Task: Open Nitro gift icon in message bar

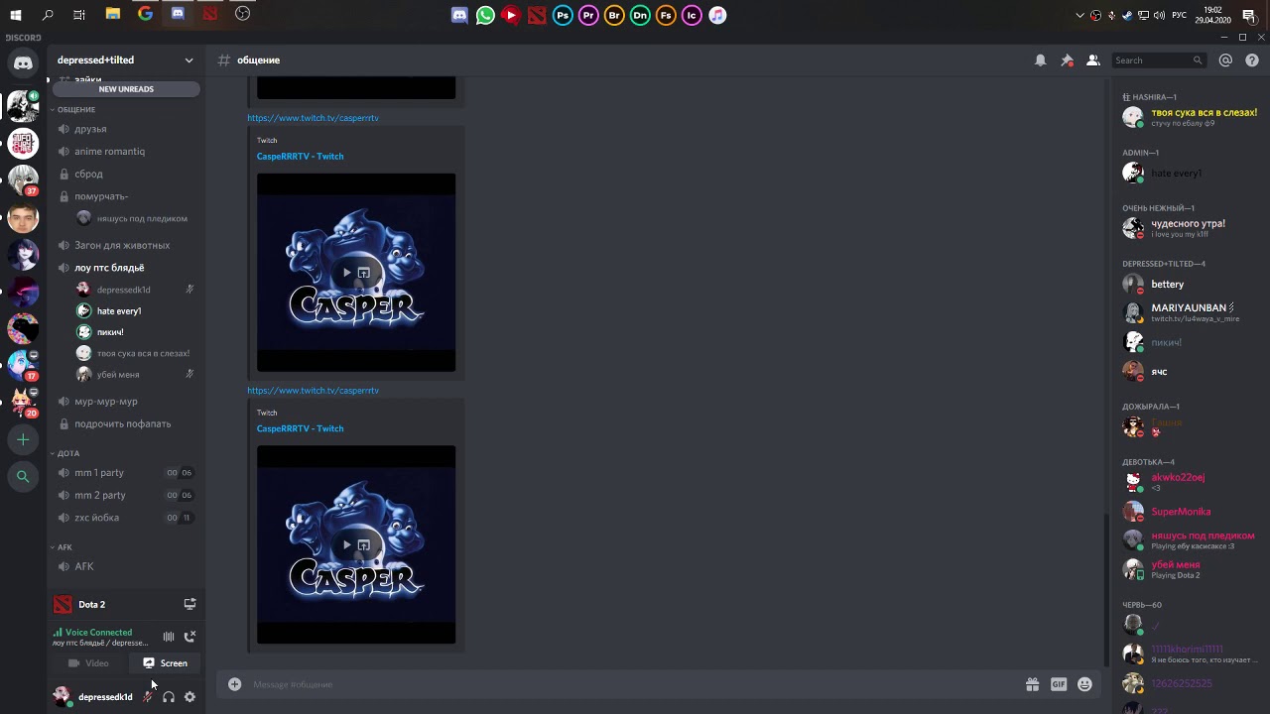Action: pyautogui.click(x=1032, y=684)
